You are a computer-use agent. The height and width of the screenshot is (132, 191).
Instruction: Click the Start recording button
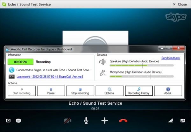pyautogui.click(x=22, y=91)
